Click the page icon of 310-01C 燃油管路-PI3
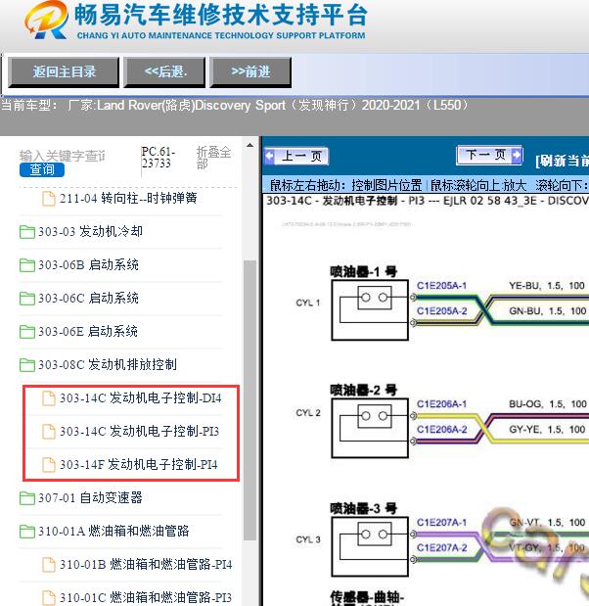589x606 pixels. 48,598
